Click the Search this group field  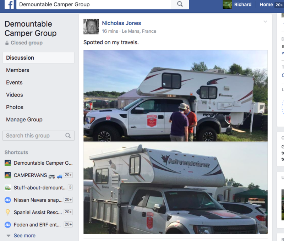tap(38, 136)
